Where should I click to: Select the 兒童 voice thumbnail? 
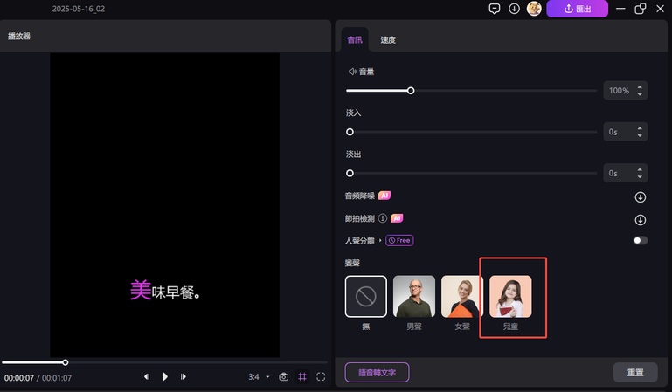tap(510, 296)
